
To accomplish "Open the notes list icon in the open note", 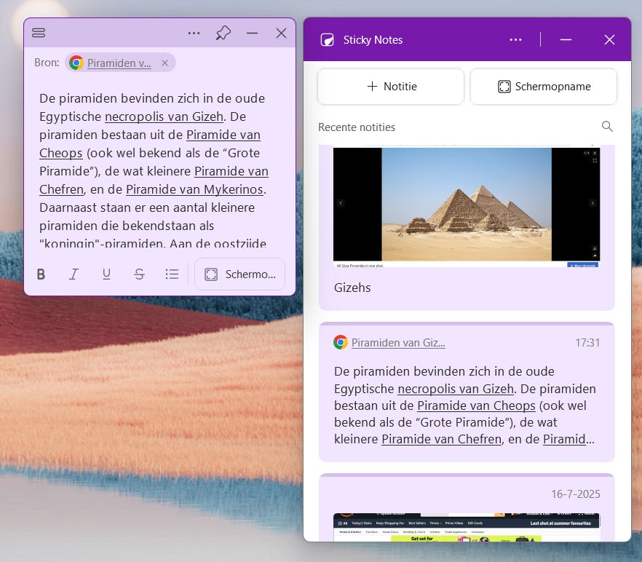I will click(39, 33).
